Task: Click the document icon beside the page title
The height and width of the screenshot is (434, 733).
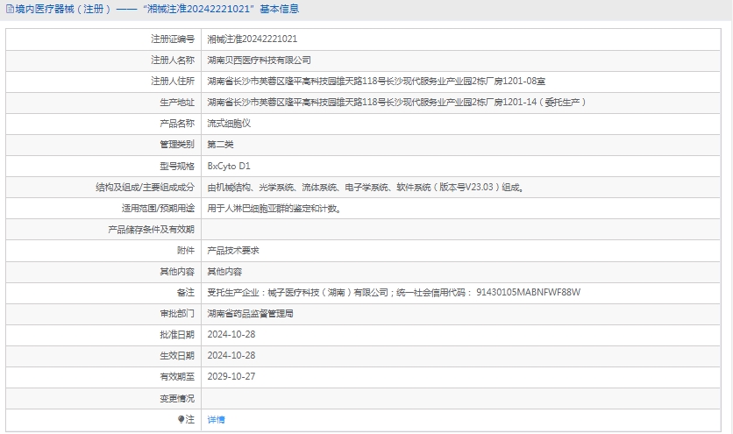Action: (x=9, y=10)
